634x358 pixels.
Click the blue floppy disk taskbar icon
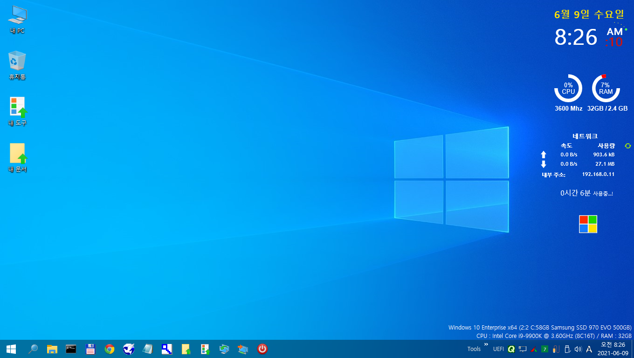point(90,349)
